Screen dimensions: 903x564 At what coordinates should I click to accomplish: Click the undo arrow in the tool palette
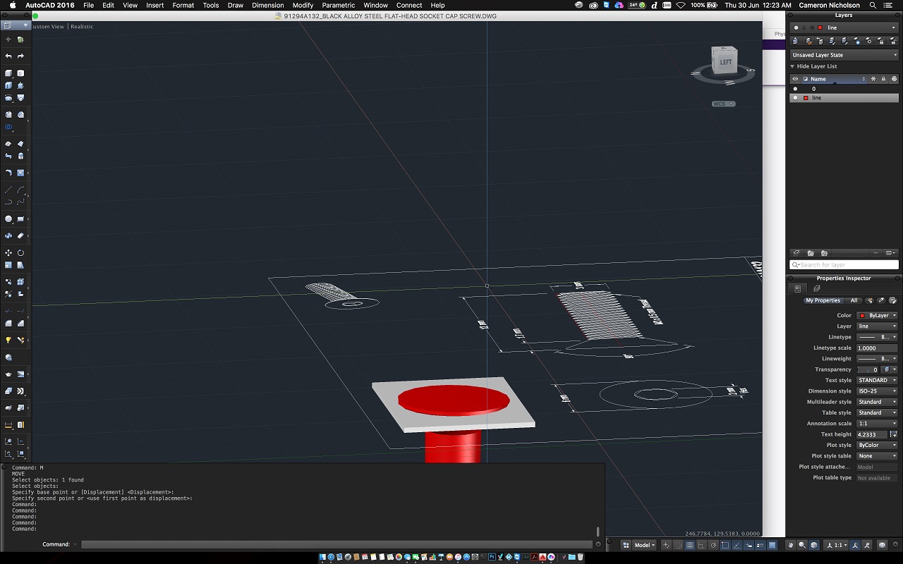point(8,56)
